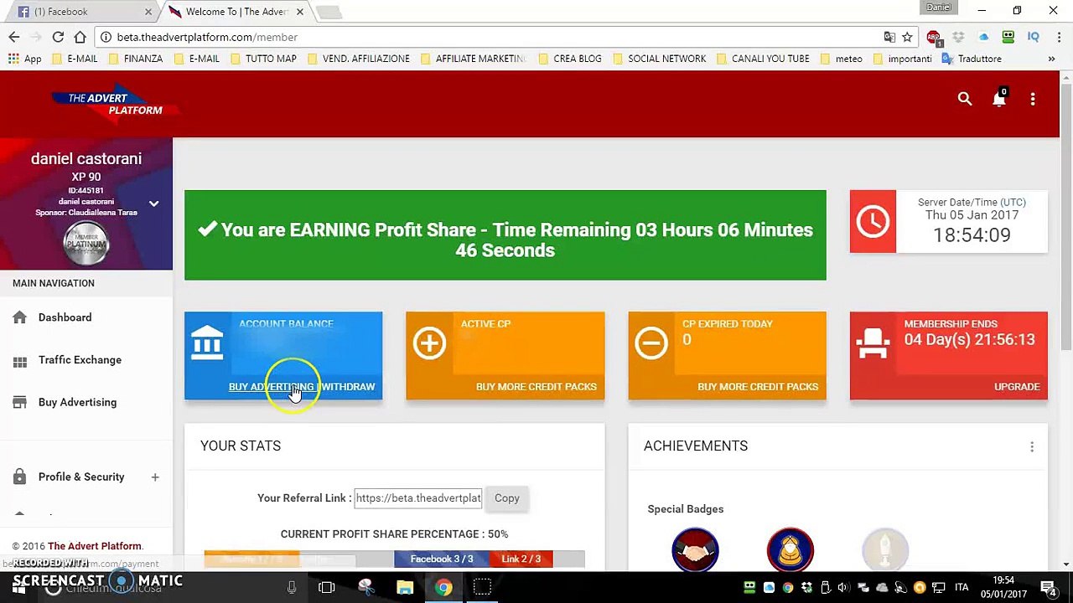Screen dimensions: 1073x603
Task: Go back to the previous page
Action: [x=13, y=37]
